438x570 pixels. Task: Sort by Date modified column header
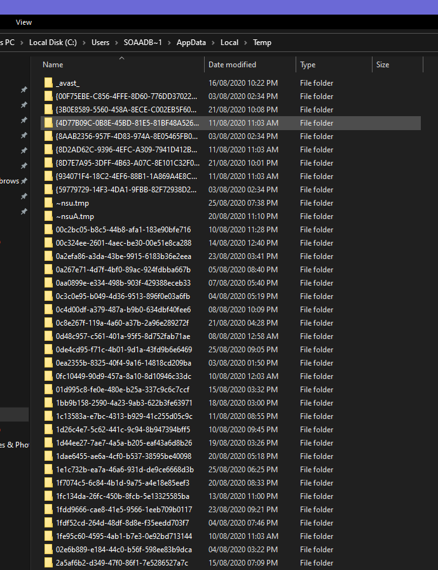pos(232,65)
